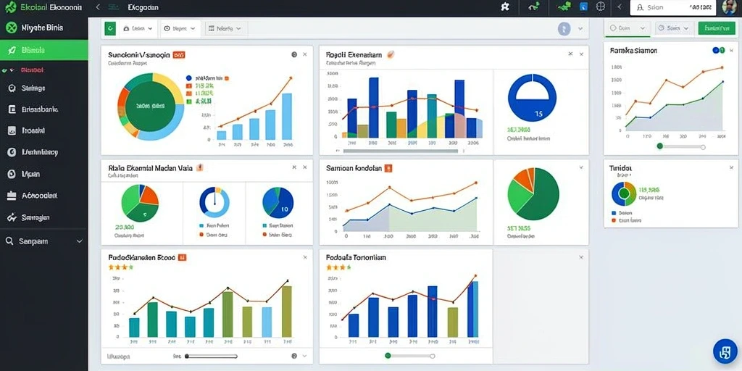Image resolution: width=742 pixels, height=371 pixels.
Task: Click the green button at top right
Action: point(717,28)
